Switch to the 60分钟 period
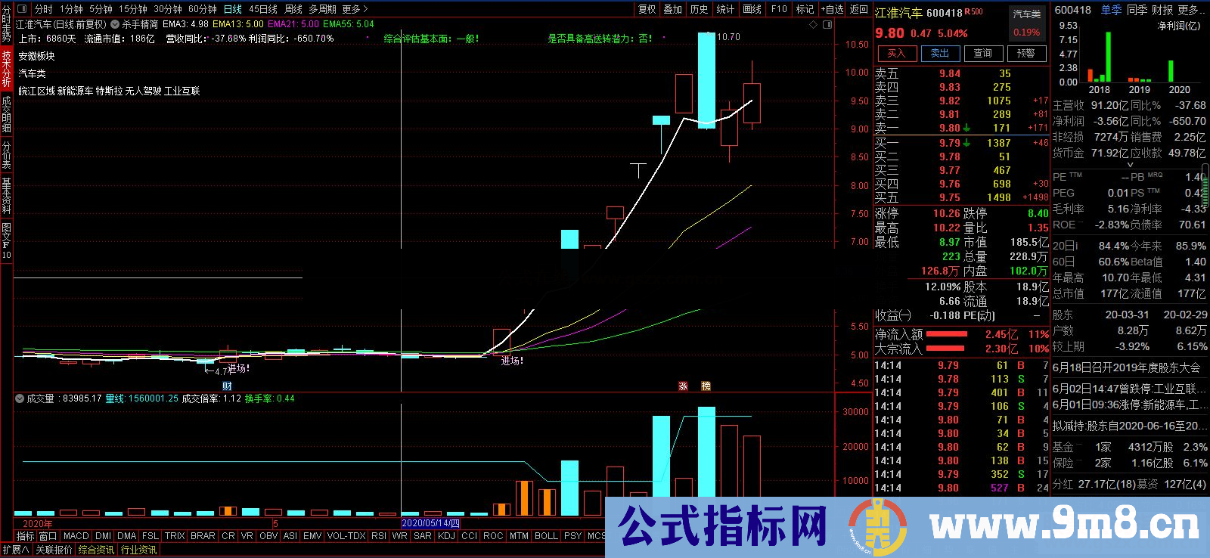1210x558 pixels. coord(202,9)
